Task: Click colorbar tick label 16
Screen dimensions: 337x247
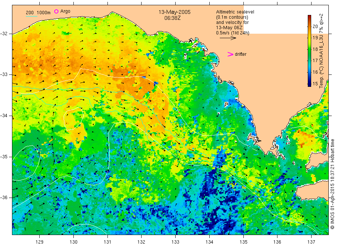Action: point(315,72)
